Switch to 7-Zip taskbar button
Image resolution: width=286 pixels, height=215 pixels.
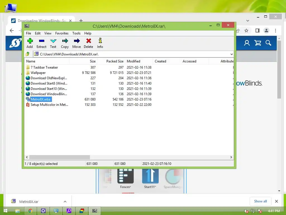(x=95, y=211)
